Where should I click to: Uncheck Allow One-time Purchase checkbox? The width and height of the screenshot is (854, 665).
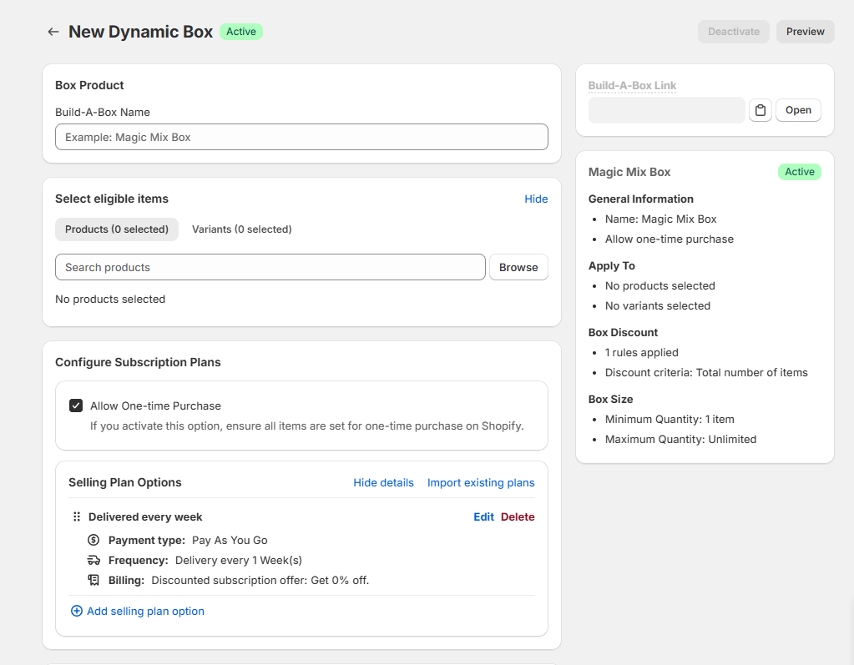[76, 406]
